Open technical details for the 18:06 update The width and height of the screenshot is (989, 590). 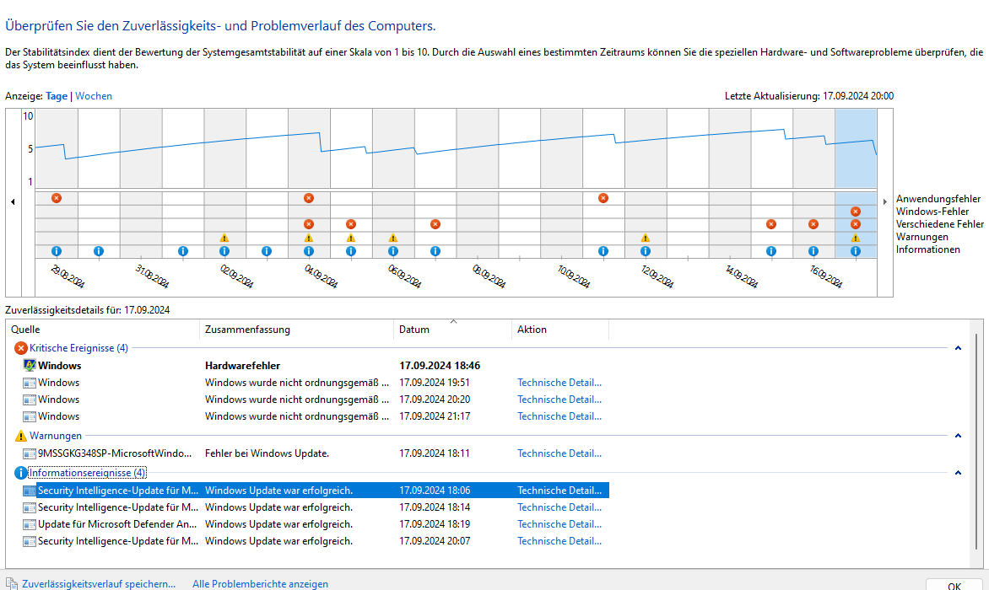click(559, 491)
